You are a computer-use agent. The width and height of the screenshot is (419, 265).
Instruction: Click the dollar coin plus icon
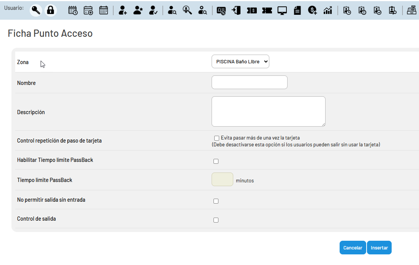pos(312,10)
